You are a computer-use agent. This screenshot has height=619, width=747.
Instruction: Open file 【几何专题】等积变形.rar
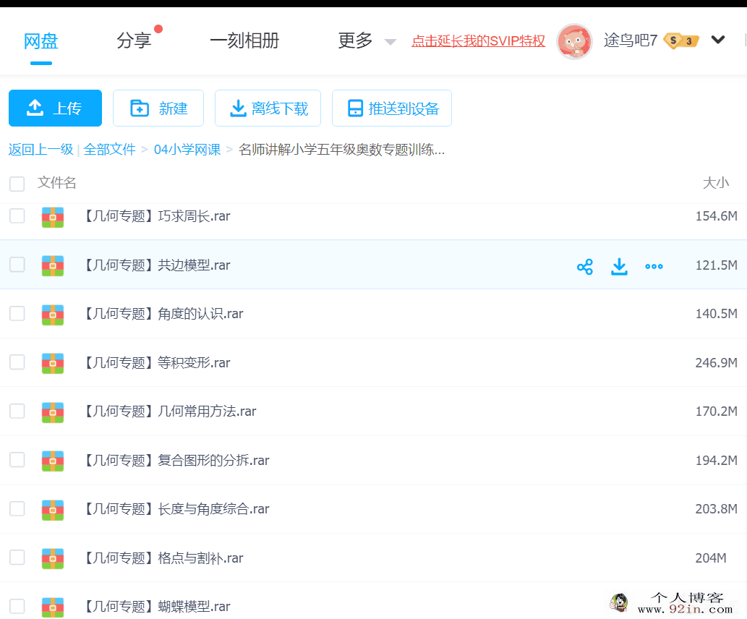[x=158, y=363]
